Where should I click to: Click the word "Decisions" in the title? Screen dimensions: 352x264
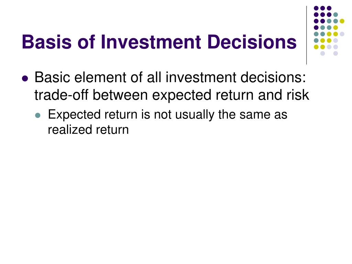click(252, 42)
